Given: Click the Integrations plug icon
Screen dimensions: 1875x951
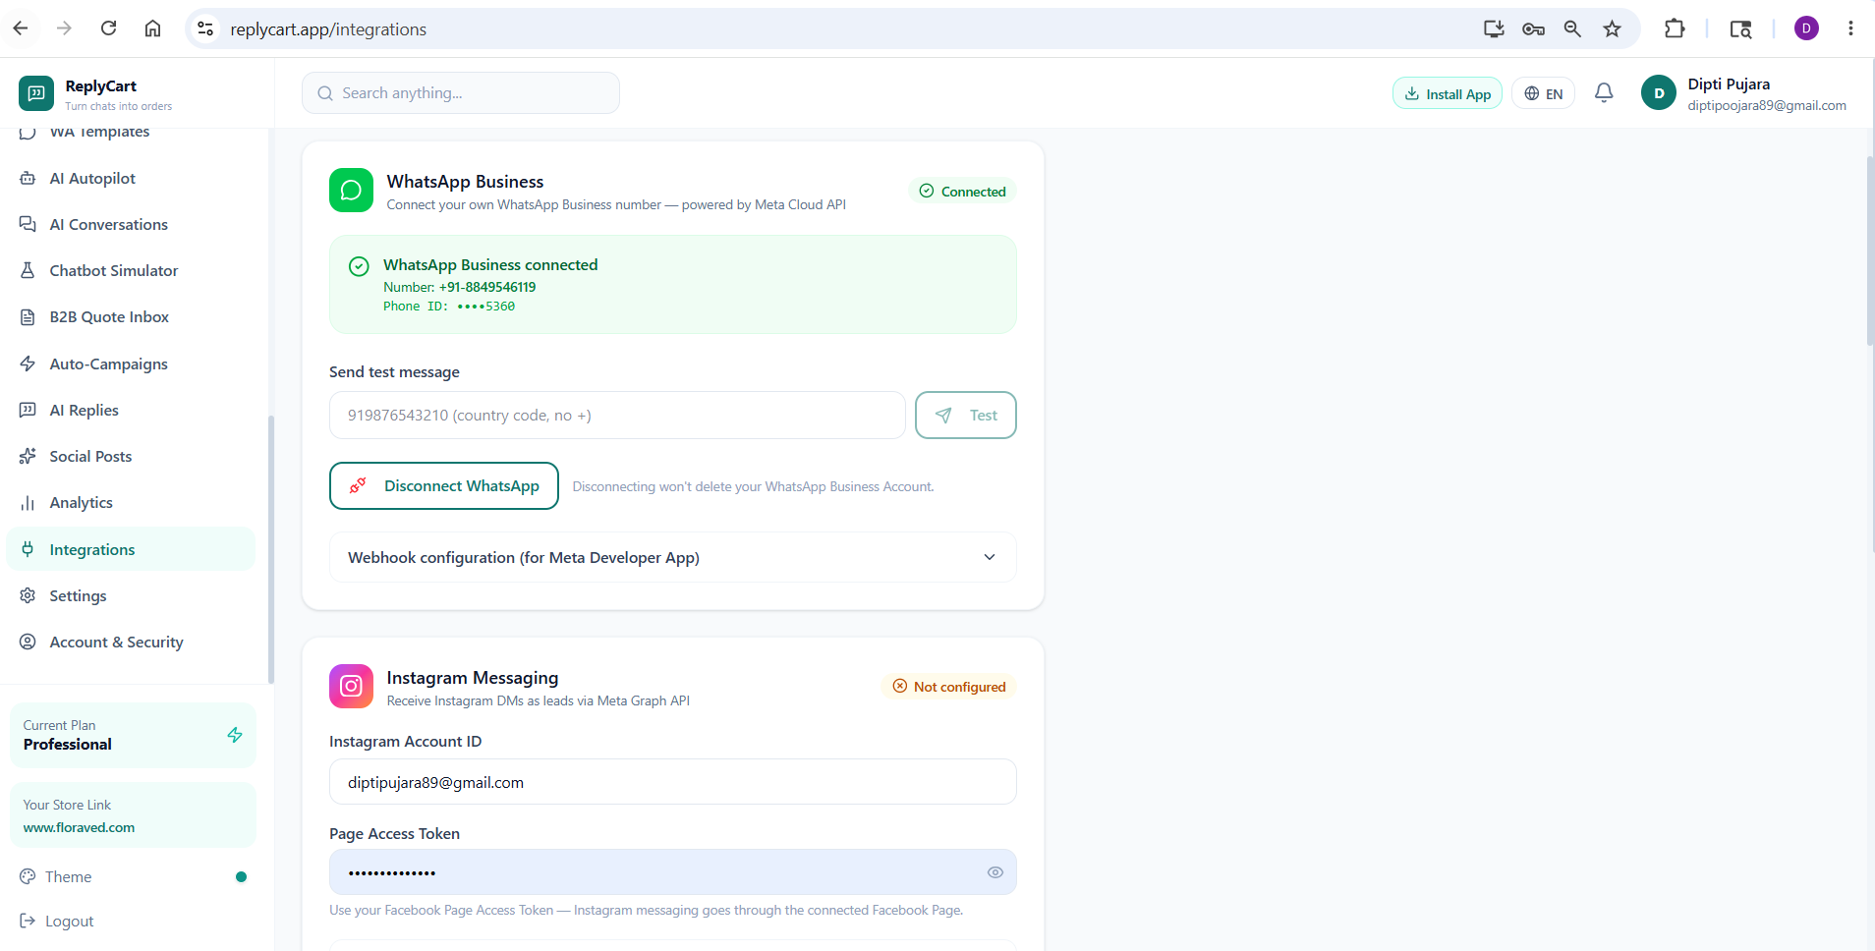Looking at the screenshot, I should (x=28, y=549).
